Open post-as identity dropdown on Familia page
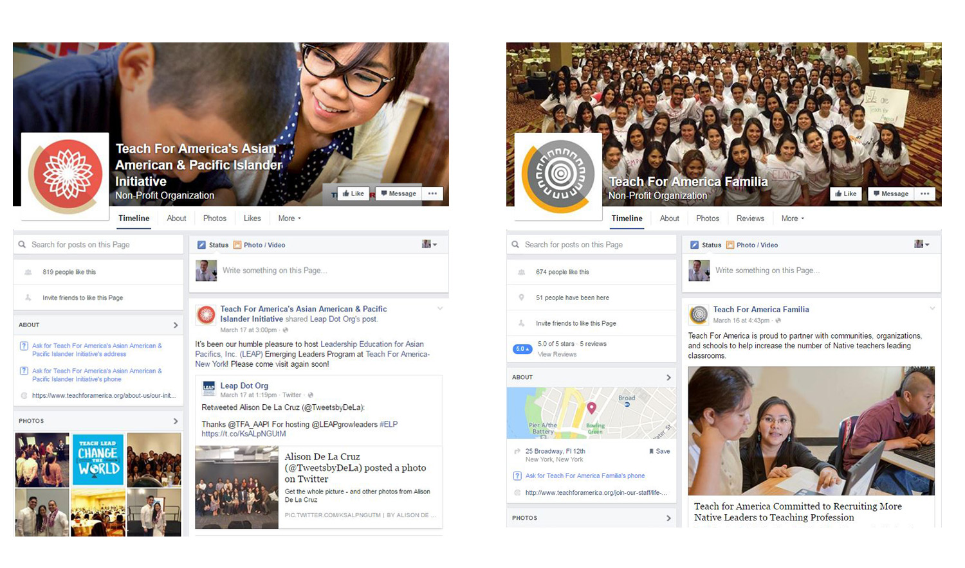This screenshot has width=965, height=568. (922, 244)
